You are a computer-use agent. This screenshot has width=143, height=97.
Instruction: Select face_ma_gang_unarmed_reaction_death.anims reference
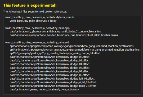click(x=75, y=50)
